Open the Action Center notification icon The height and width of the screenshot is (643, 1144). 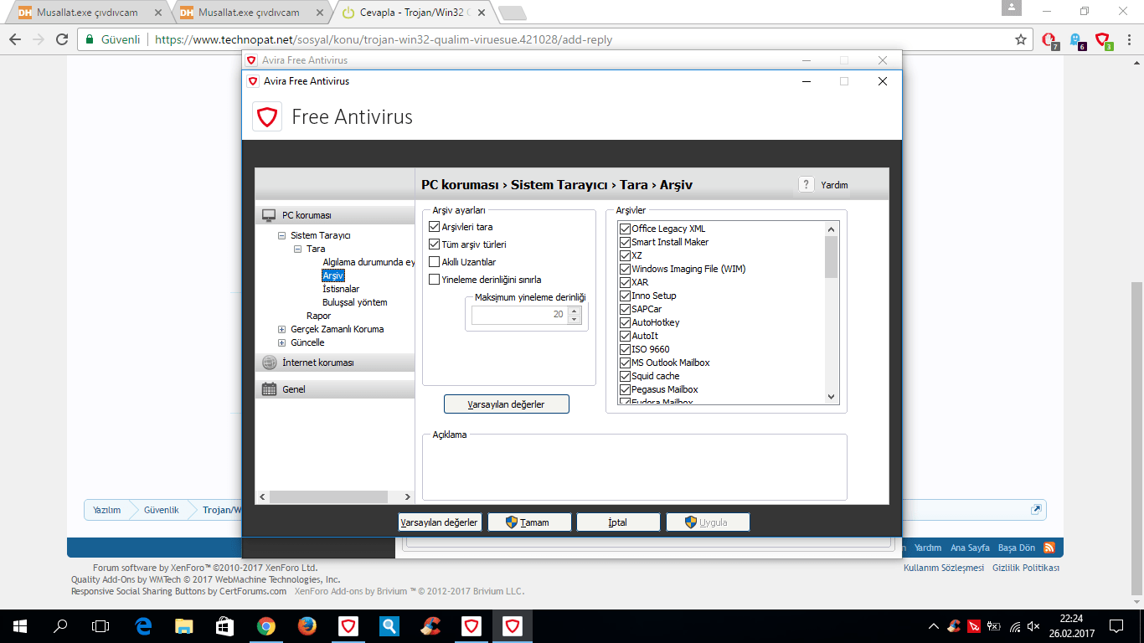coord(1116,626)
